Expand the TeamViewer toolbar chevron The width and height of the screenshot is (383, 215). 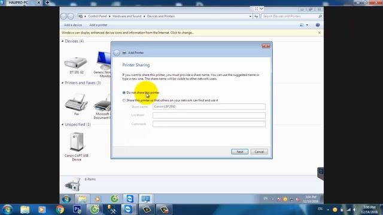[262, 8]
